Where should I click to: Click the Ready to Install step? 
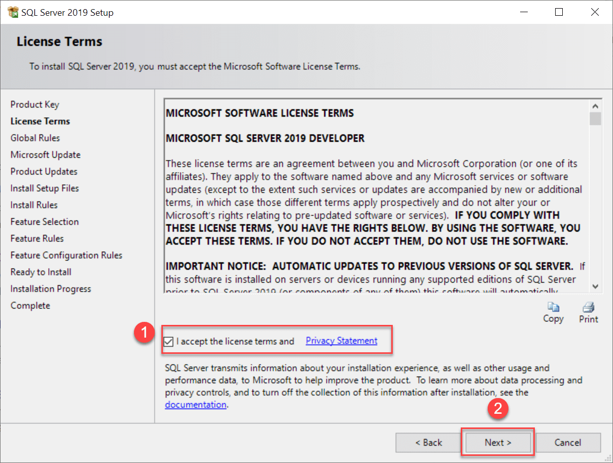[41, 272]
